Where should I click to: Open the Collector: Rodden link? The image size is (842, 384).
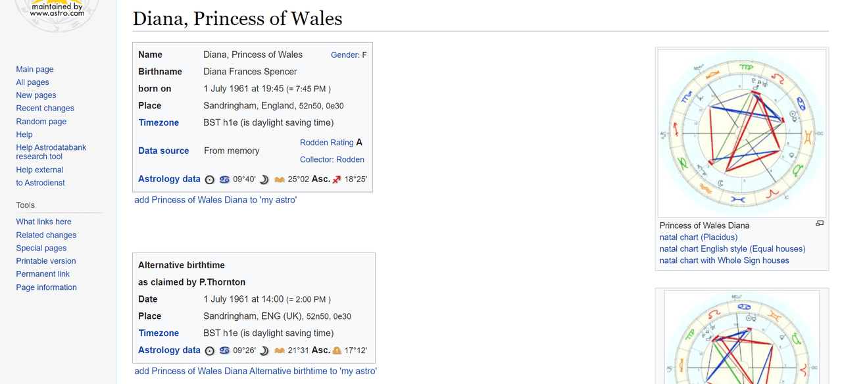click(332, 159)
